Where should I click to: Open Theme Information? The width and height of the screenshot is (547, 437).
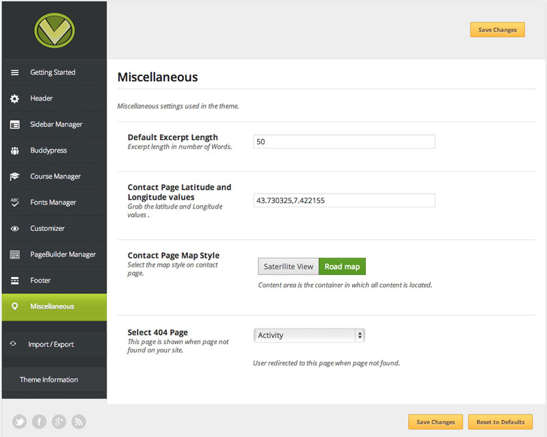pyautogui.click(x=55, y=380)
